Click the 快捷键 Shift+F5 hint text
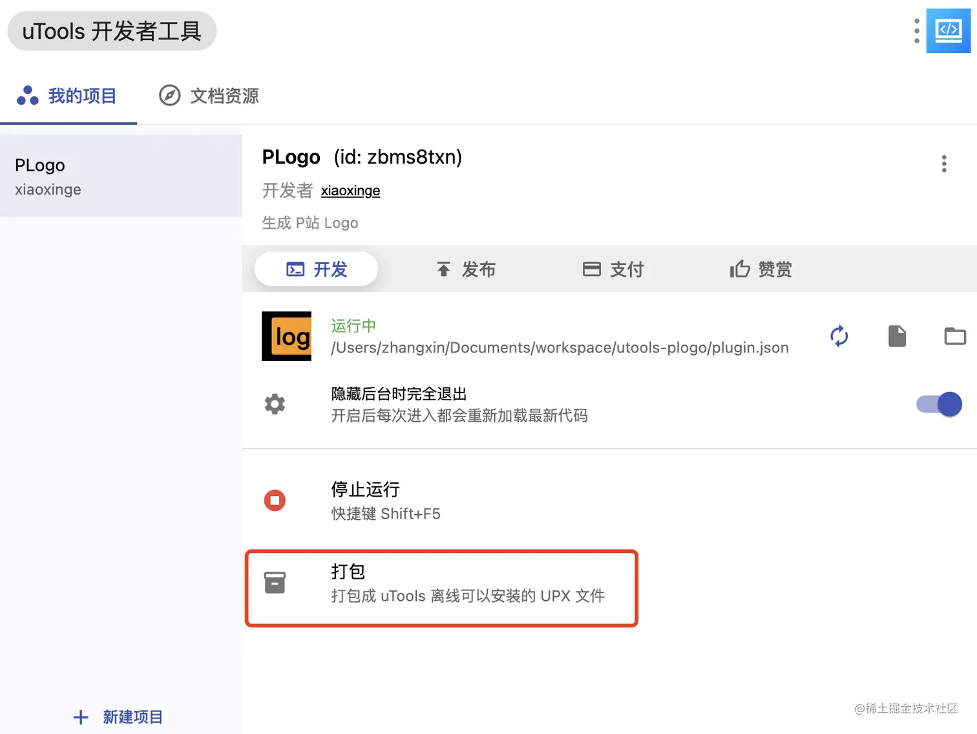The height and width of the screenshot is (734, 977). [386, 513]
